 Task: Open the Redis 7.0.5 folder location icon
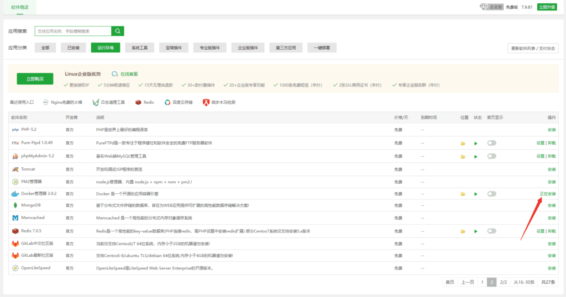tap(463, 231)
